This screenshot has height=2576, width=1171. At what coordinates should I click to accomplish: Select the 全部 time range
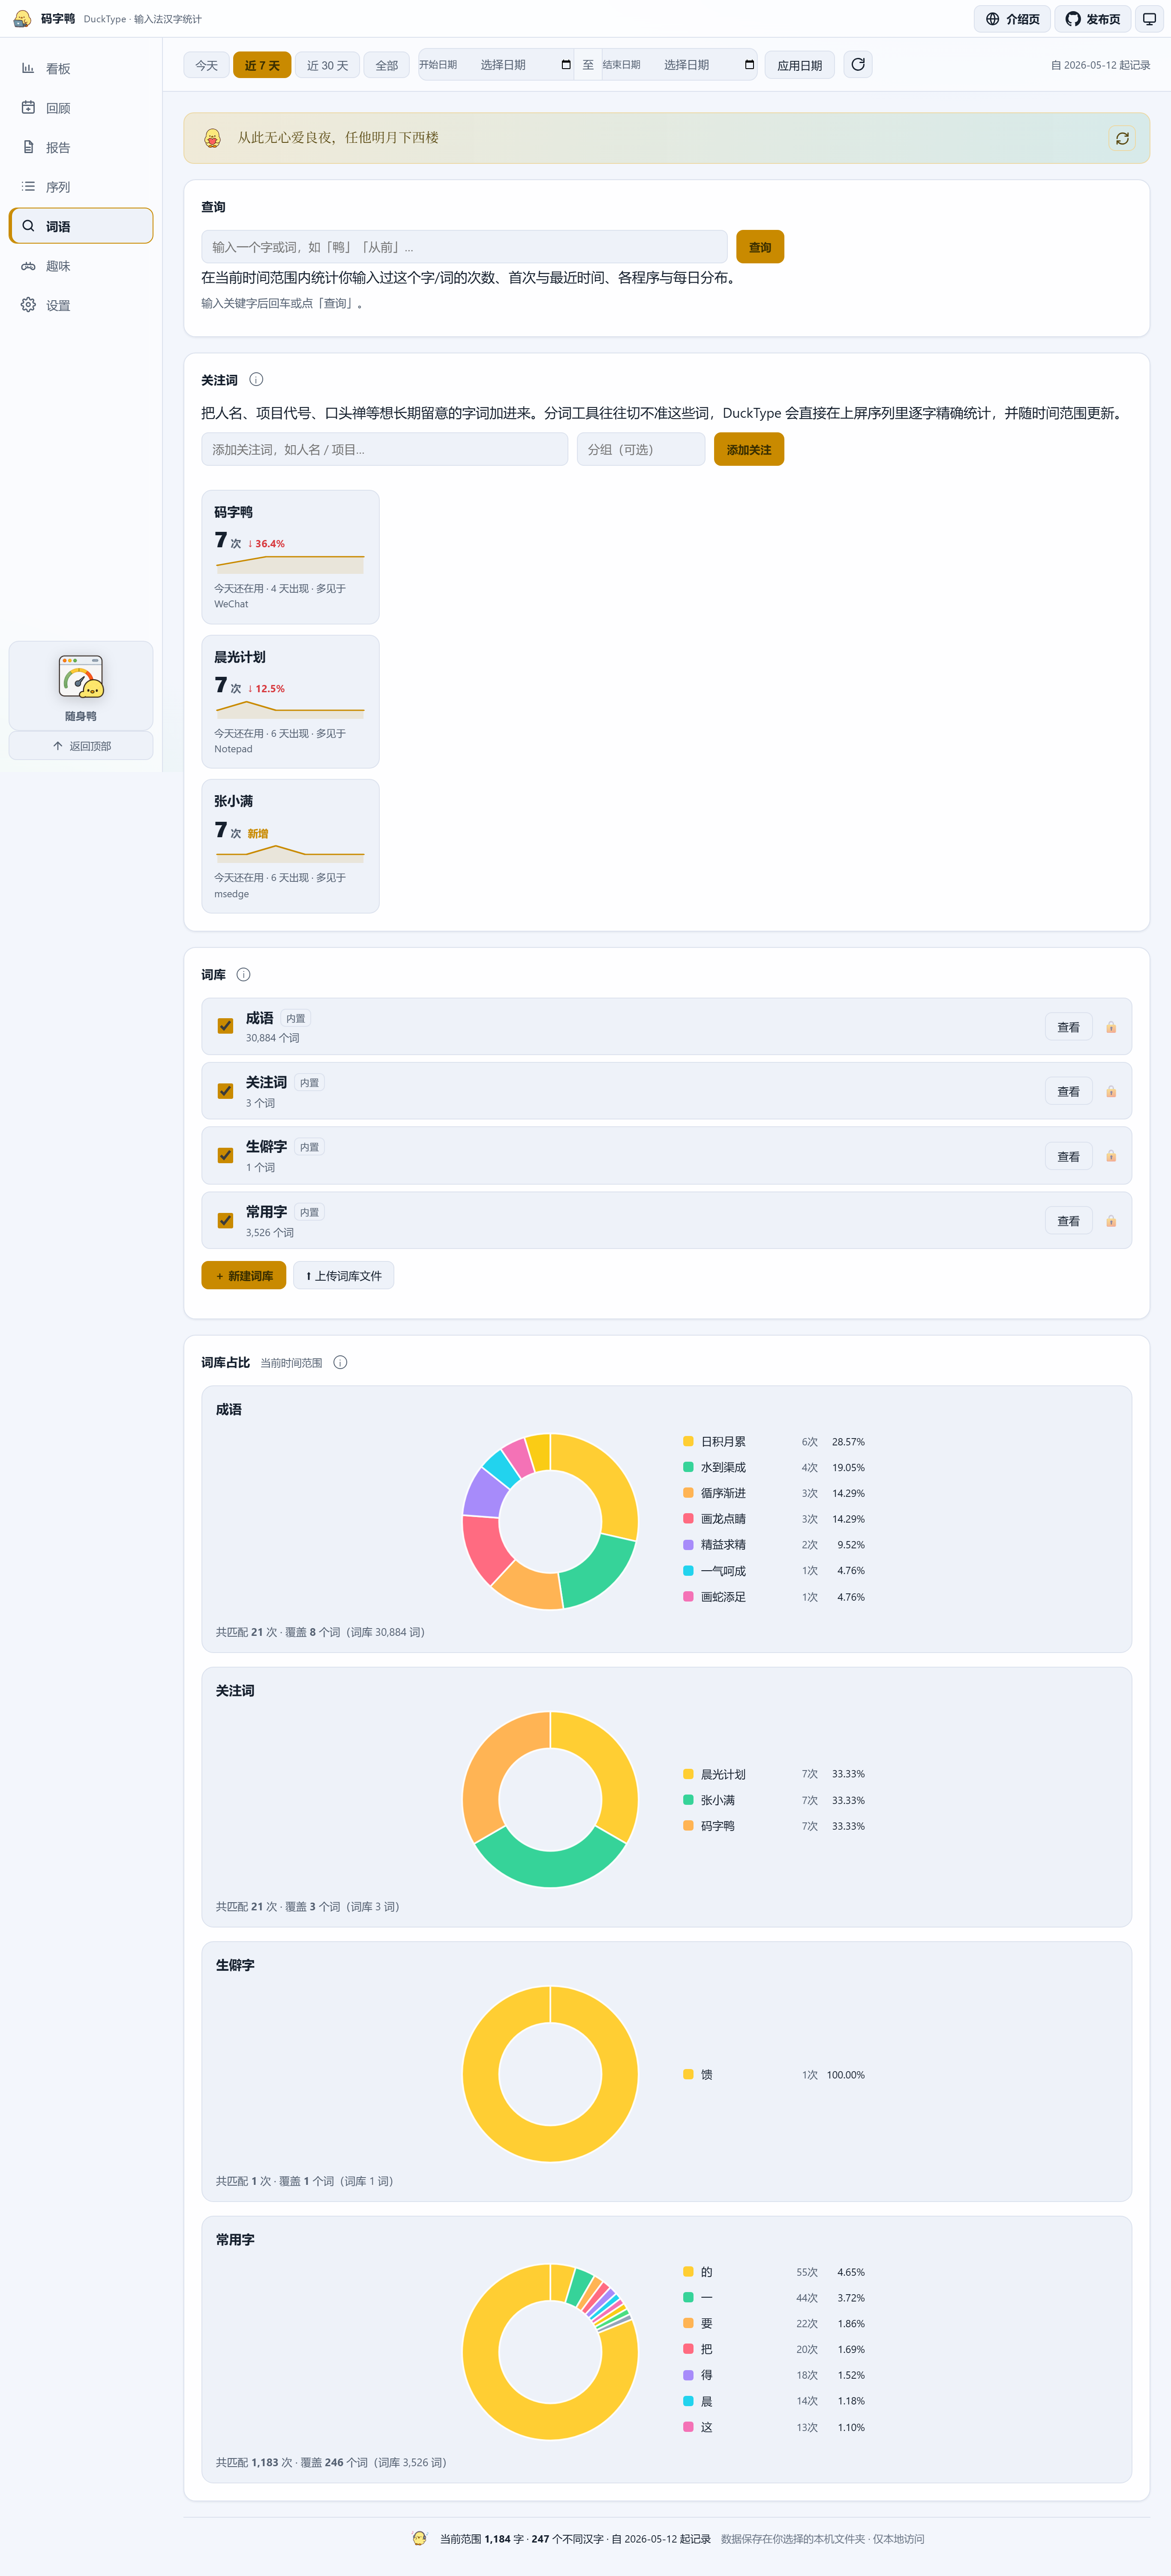pyautogui.click(x=387, y=65)
